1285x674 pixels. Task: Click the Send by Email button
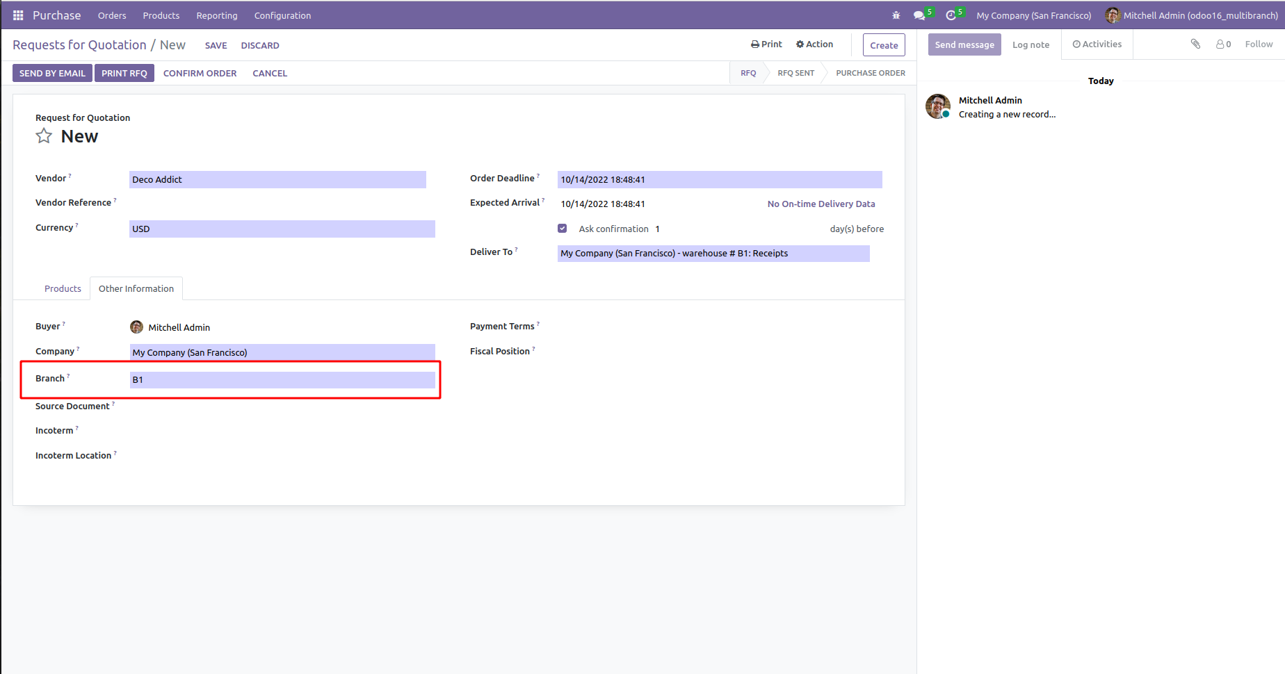(52, 73)
